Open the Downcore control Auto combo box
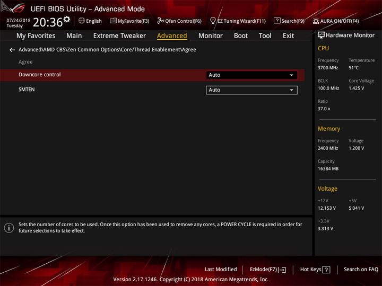The image size is (382, 286). click(251, 75)
